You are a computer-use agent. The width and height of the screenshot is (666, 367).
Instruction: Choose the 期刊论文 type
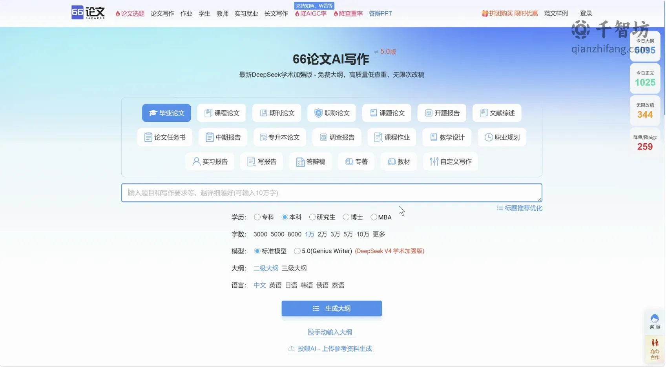click(277, 113)
